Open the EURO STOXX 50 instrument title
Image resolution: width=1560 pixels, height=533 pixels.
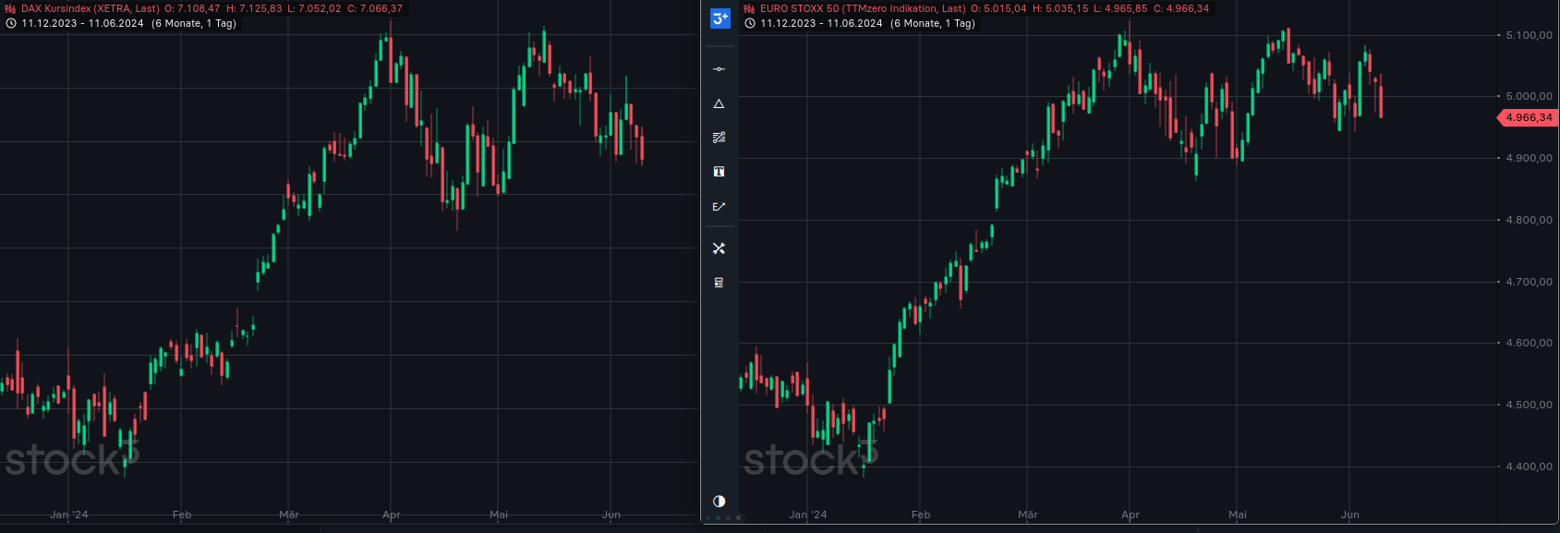(x=862, y=9)
